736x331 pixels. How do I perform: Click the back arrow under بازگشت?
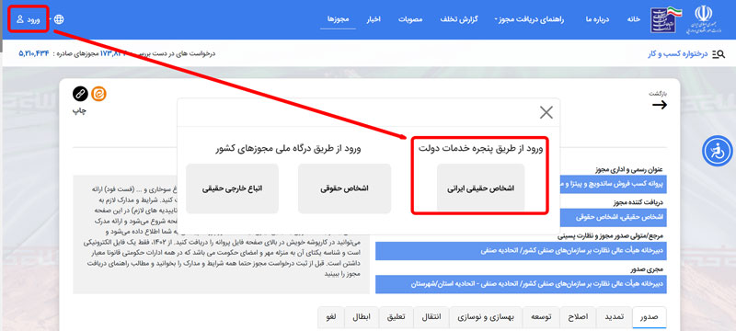click(x=660, y=105)
